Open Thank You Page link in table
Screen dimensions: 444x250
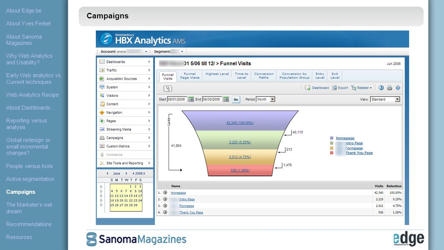pyautogui.click(x=191, y=213)
